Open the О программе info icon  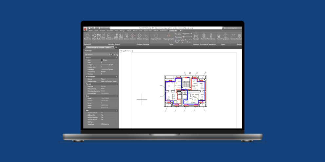(225, 36)
